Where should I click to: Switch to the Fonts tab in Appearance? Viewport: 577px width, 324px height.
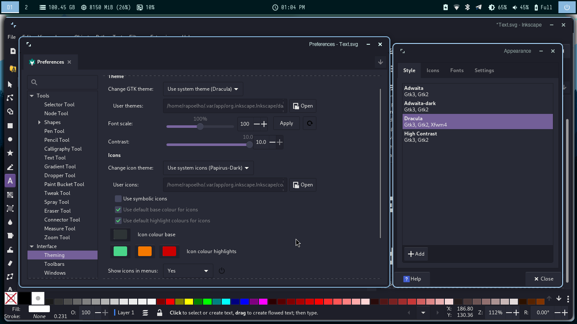point(457,70)
